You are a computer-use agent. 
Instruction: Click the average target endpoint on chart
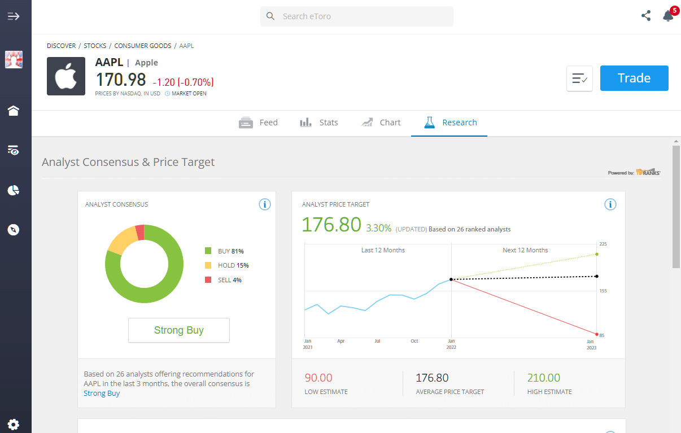(x=597, y=276)
